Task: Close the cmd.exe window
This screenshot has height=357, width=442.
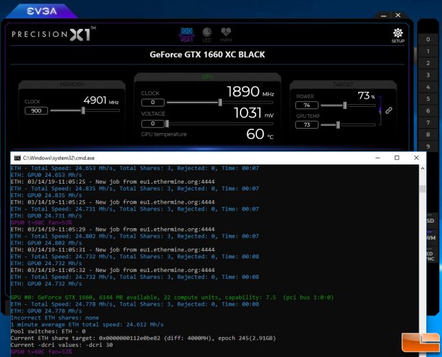Action: click(x=416, y=158)
